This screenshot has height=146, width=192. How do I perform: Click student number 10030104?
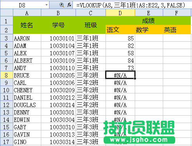[x=58, y=46]
